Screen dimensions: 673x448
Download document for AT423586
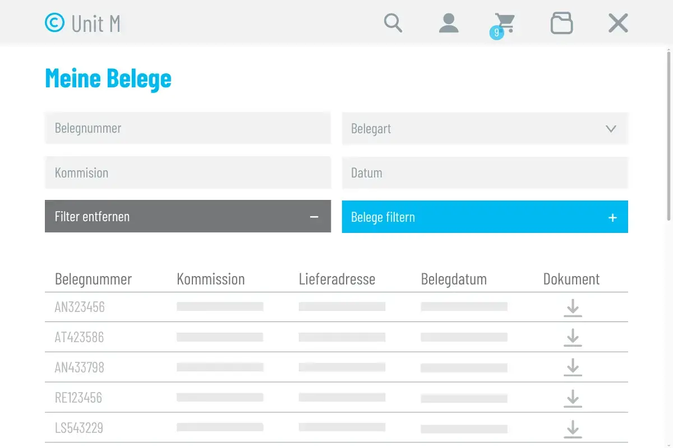(x=573, y=338)
